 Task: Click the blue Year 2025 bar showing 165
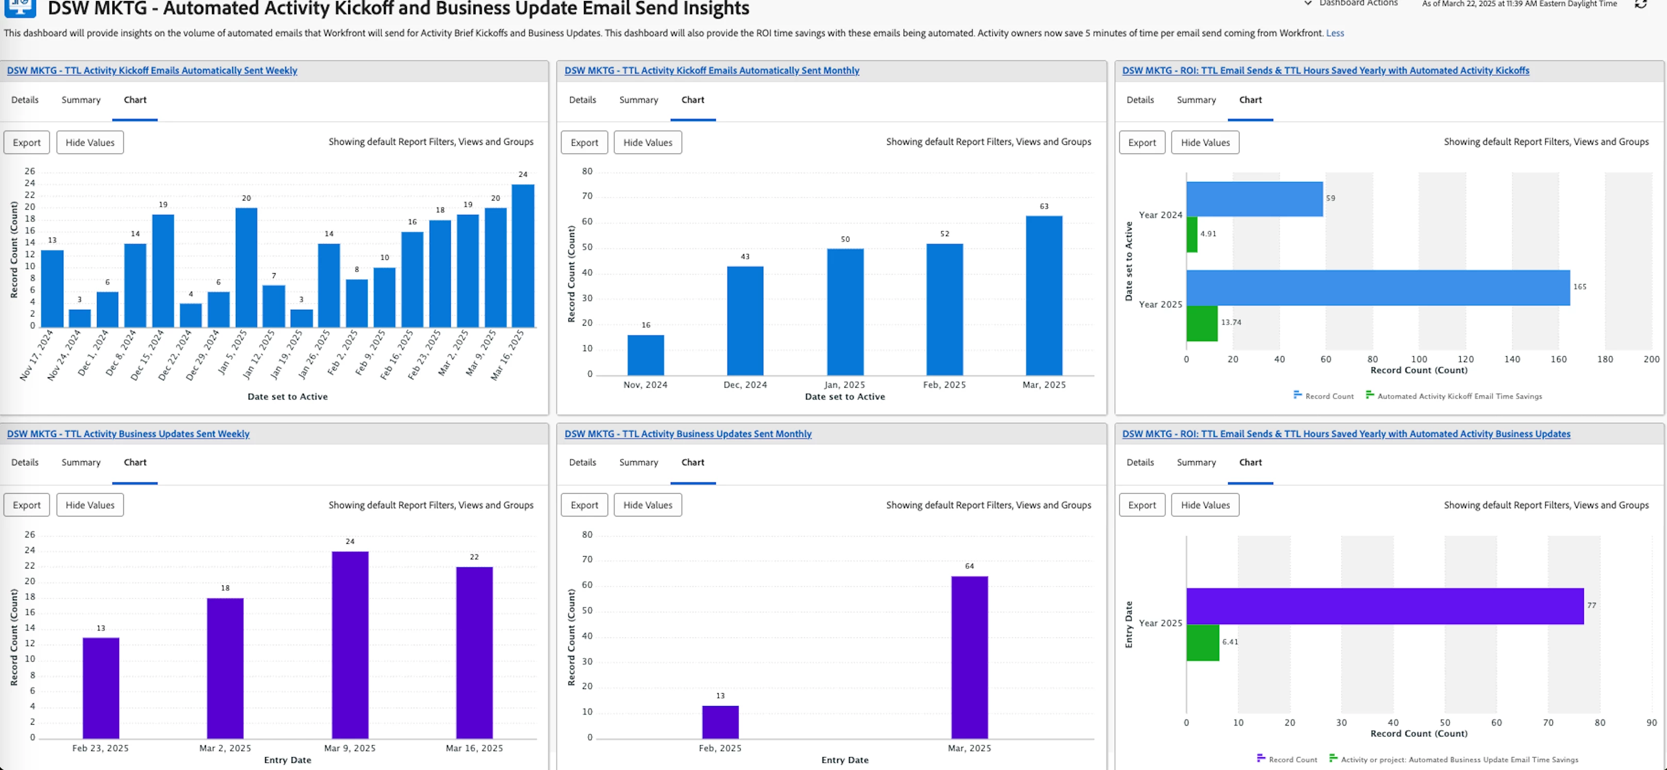(1378, 288)
